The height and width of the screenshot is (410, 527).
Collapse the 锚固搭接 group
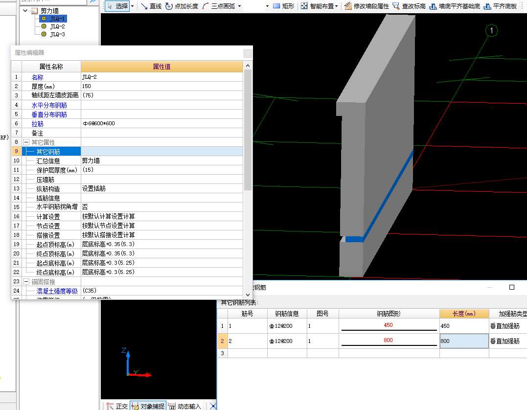click(x=26, y=281)
